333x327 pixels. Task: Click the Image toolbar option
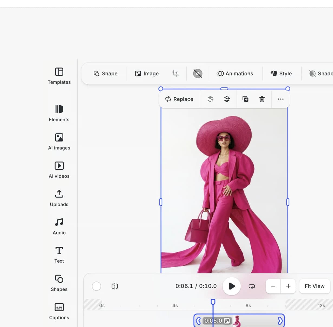(x=147, y=74)
